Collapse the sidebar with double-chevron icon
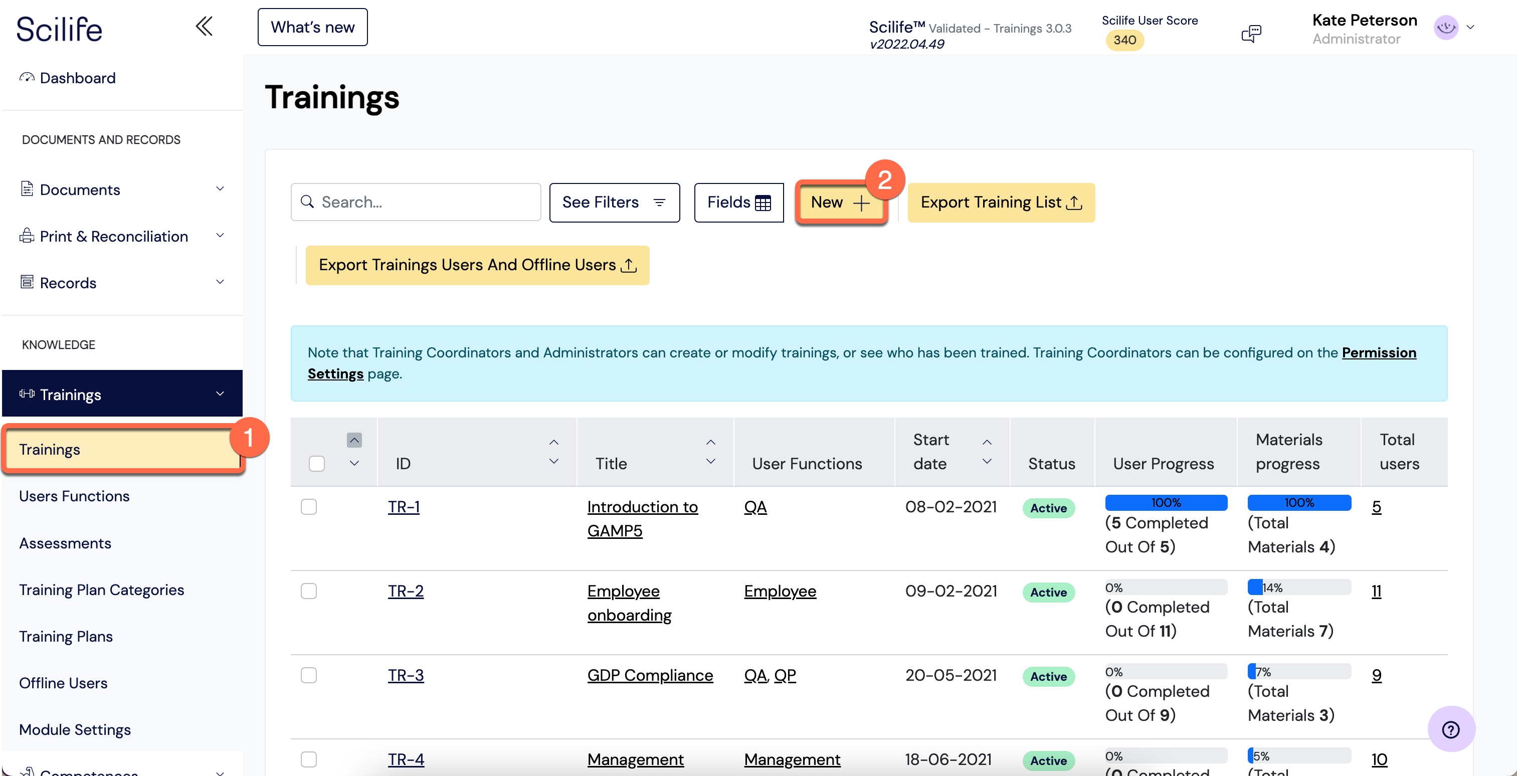Viewport: 1517px width, 776px height. (x=205, y=27)
